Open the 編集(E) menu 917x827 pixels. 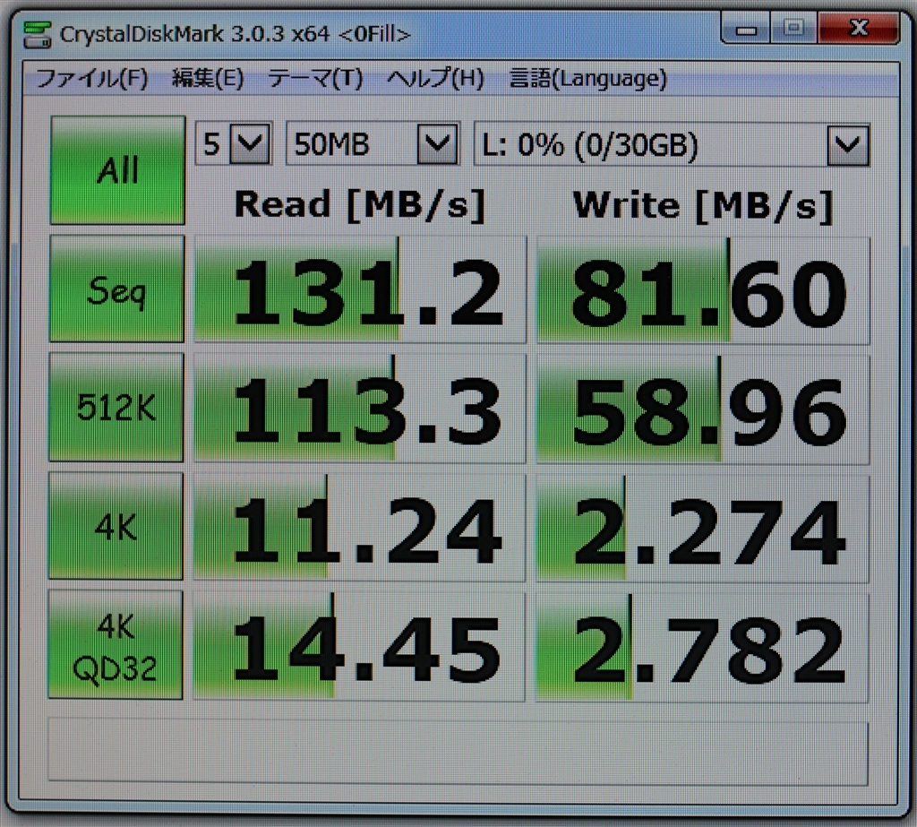point(207,78)
